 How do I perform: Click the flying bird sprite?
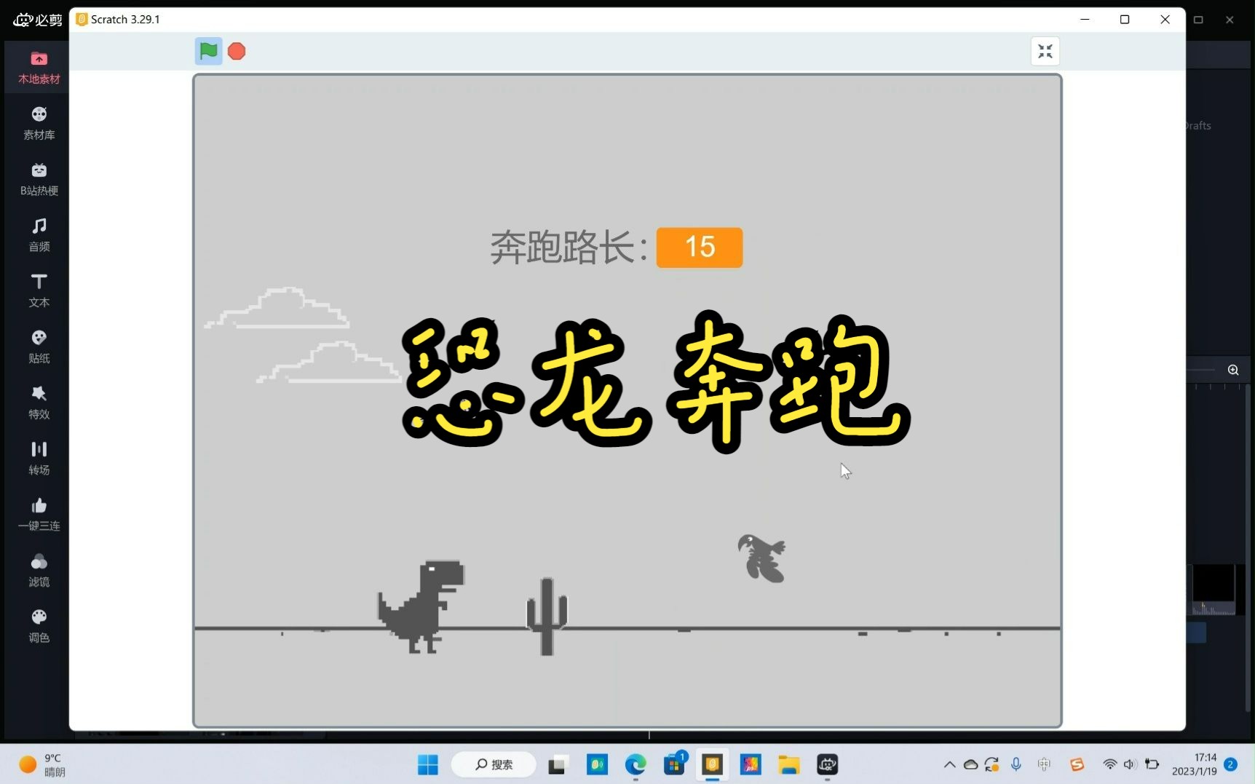(761, 558)
